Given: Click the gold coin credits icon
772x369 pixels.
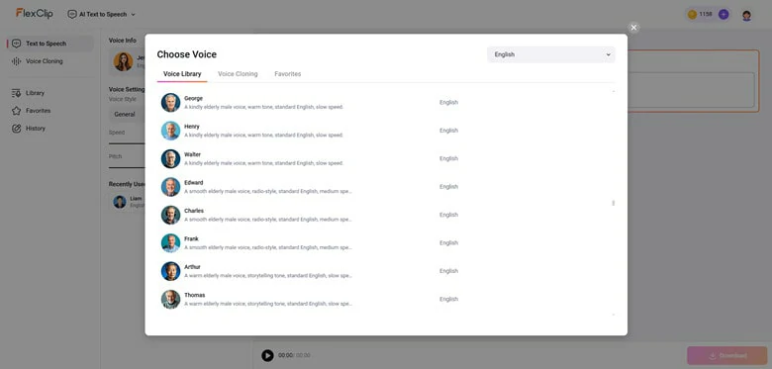Looking at the screenshot, I should coord(692,14).
